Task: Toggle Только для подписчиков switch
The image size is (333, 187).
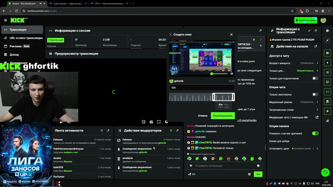Action: coord(315,78)
